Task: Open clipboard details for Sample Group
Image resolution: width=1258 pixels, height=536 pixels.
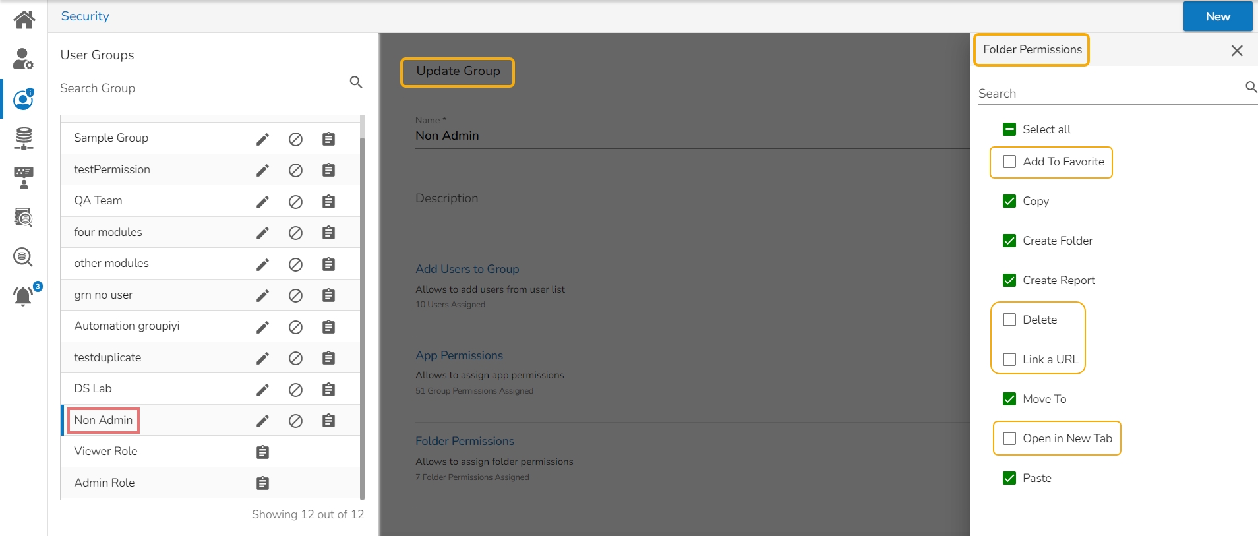Action: pos(328,139)
